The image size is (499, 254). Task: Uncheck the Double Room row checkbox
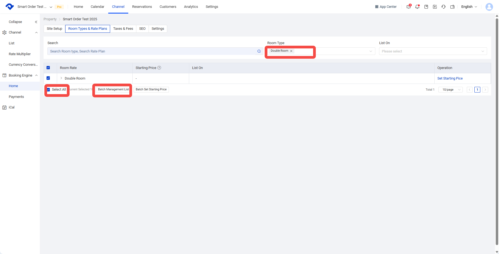pos(48,78)
